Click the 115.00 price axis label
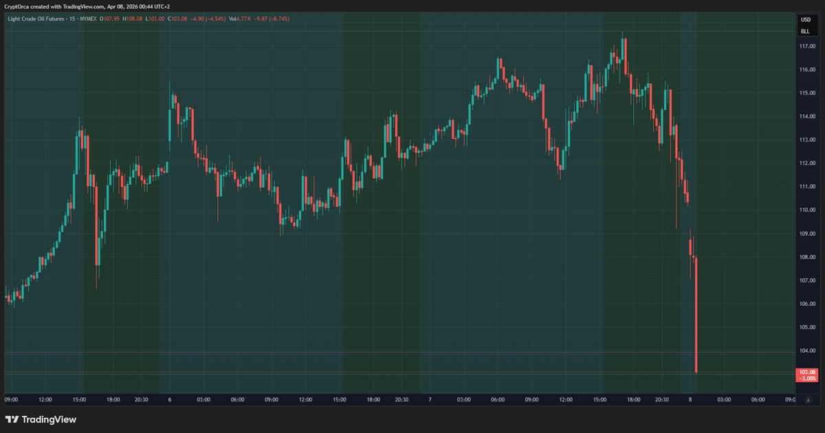 coord(807,93)
